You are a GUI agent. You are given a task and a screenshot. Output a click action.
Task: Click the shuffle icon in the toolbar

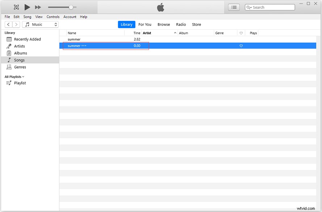16,7
